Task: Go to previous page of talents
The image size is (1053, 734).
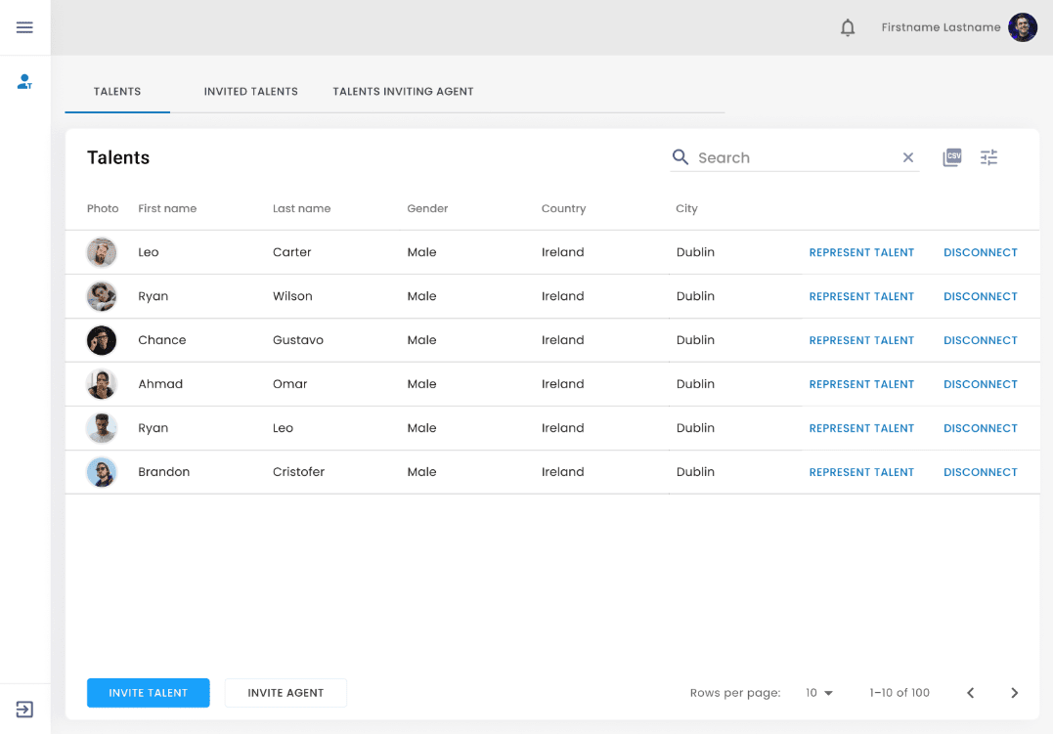Action: click(x=970, y=693)
